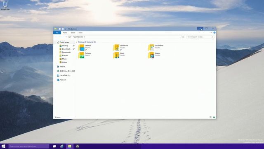Click the search magnifier icon
The width and height of the screenshot is (264, 149).
pyautogui.click(x=212, y=37)
